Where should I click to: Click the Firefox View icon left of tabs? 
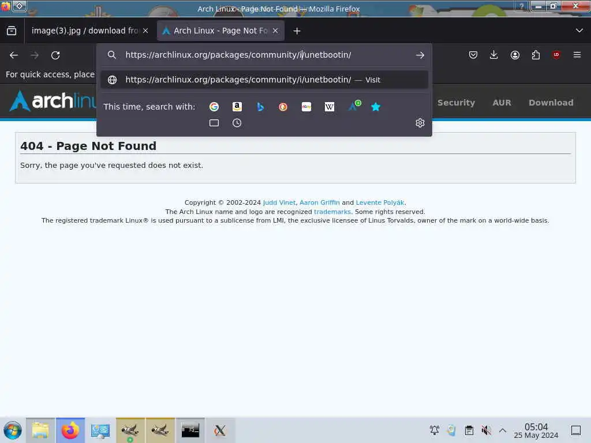click(12, 31)
